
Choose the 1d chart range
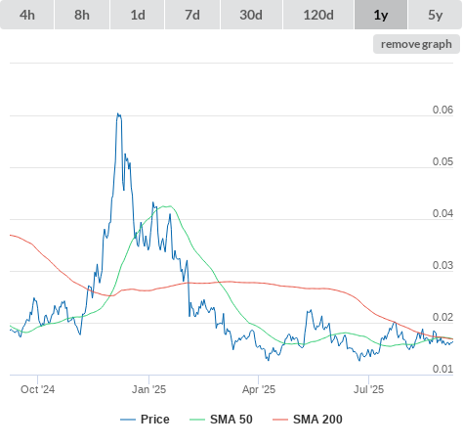[x=138, y=15]
